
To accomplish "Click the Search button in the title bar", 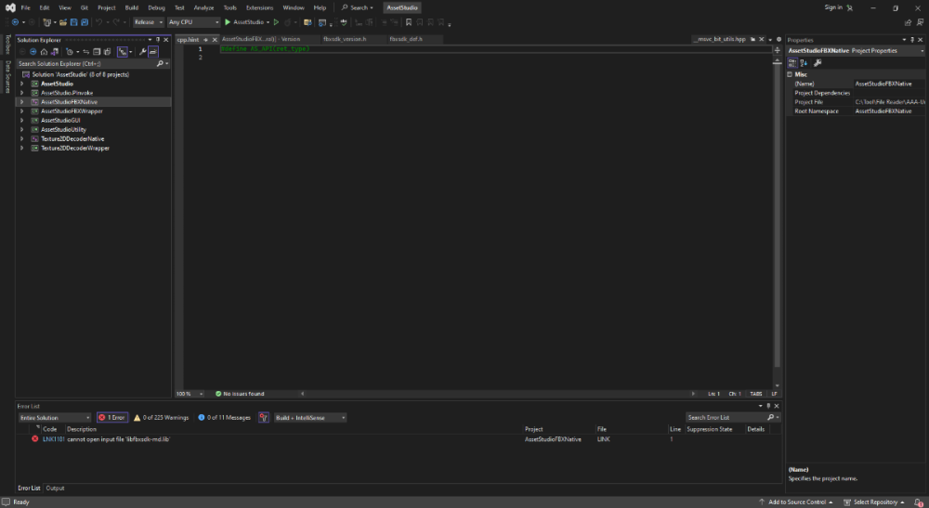I will coord(358,7).
